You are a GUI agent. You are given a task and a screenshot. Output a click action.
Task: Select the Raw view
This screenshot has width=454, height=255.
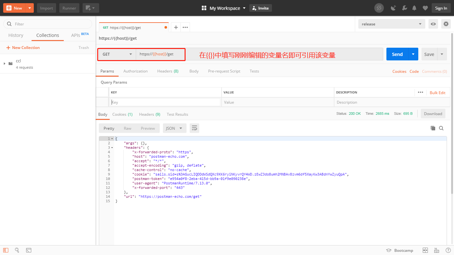tap(128, 128)
